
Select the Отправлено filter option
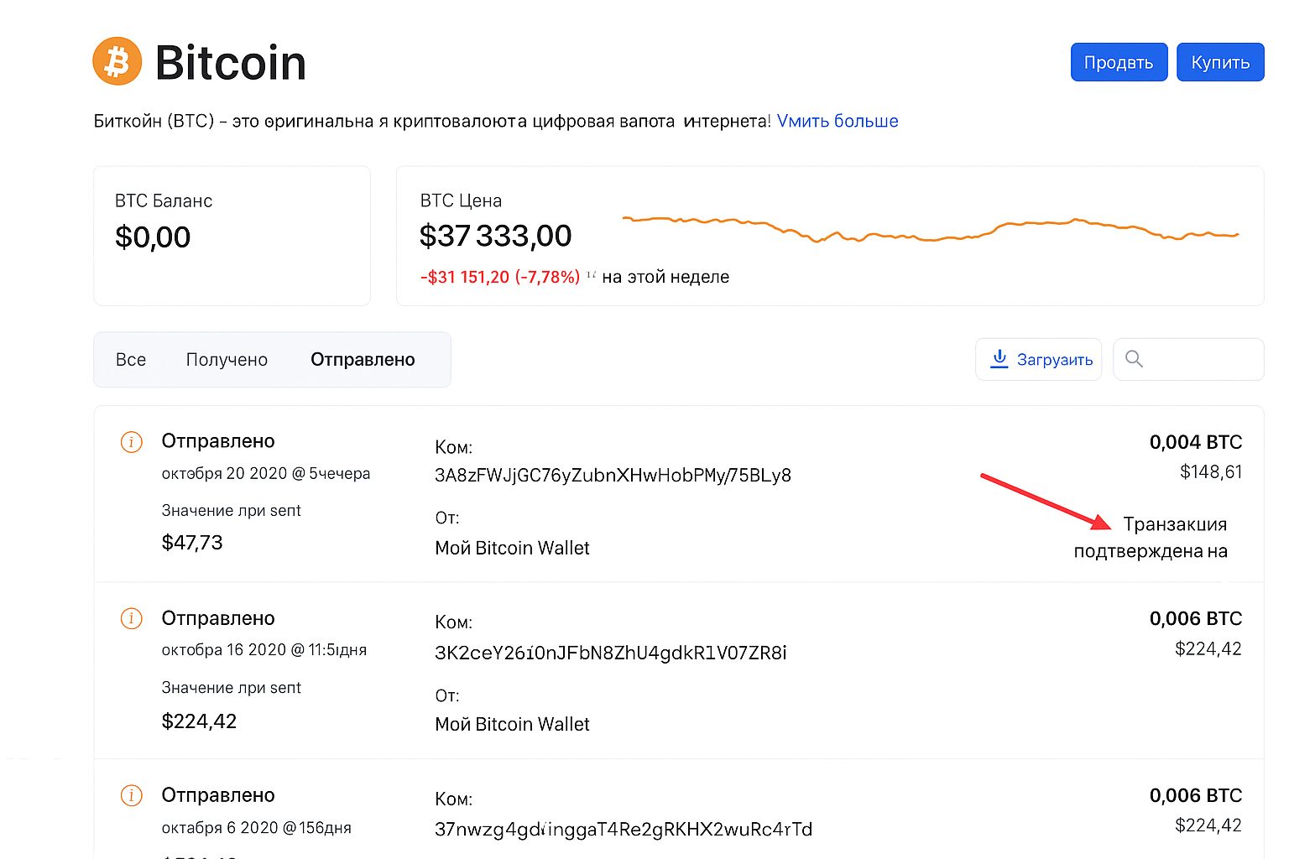coord(363,359)
